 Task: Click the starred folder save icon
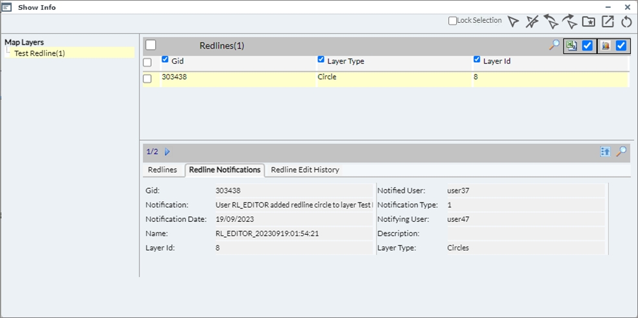[589, 22]
